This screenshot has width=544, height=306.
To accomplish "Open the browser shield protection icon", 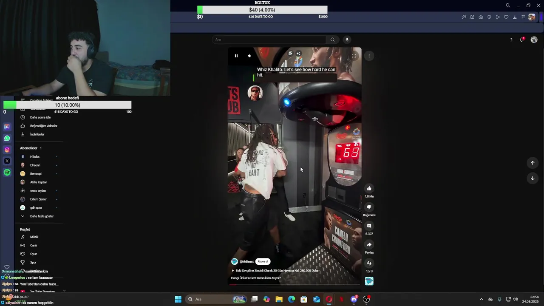I will 489,17.
